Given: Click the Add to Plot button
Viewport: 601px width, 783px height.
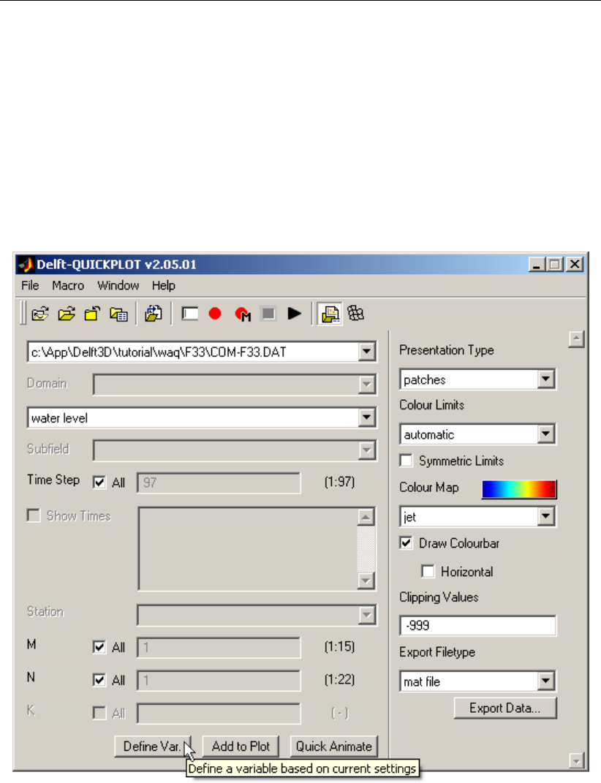Looking at the screenshot, I should pos(241,746).
